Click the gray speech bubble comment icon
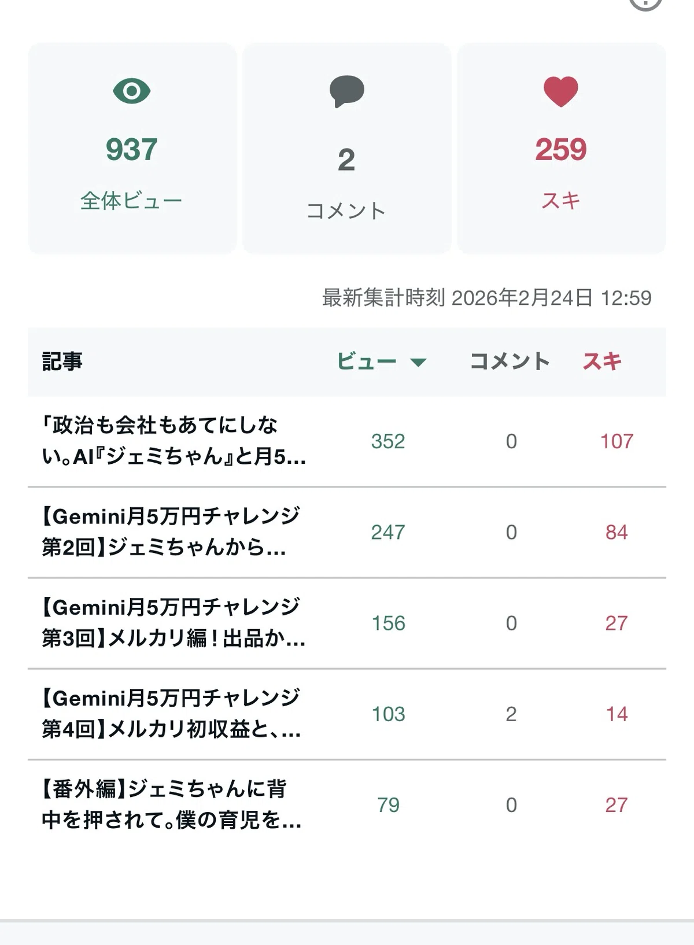 346,91
